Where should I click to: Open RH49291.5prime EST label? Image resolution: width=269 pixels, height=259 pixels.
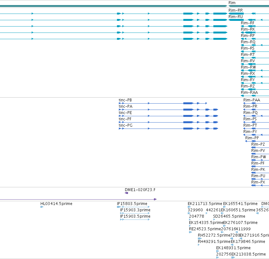coord(214,242)
